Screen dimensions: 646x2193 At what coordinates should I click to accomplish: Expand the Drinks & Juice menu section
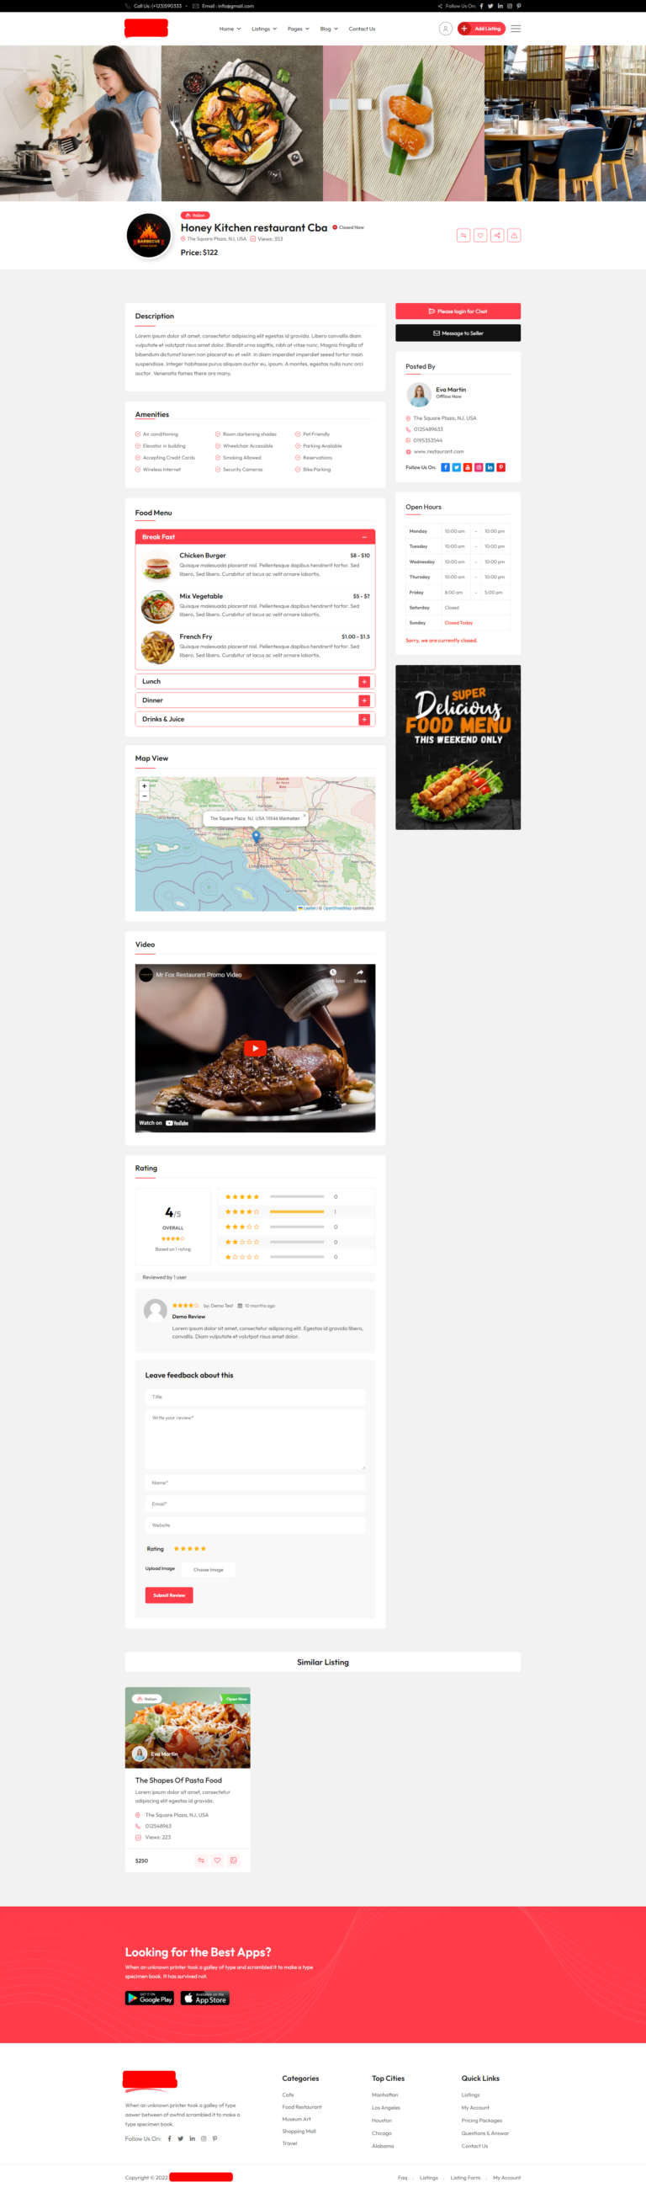tap(364, 720)
